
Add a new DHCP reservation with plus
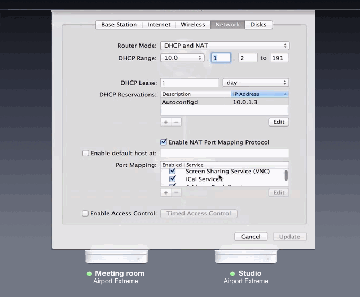click(x=166, y=122)
